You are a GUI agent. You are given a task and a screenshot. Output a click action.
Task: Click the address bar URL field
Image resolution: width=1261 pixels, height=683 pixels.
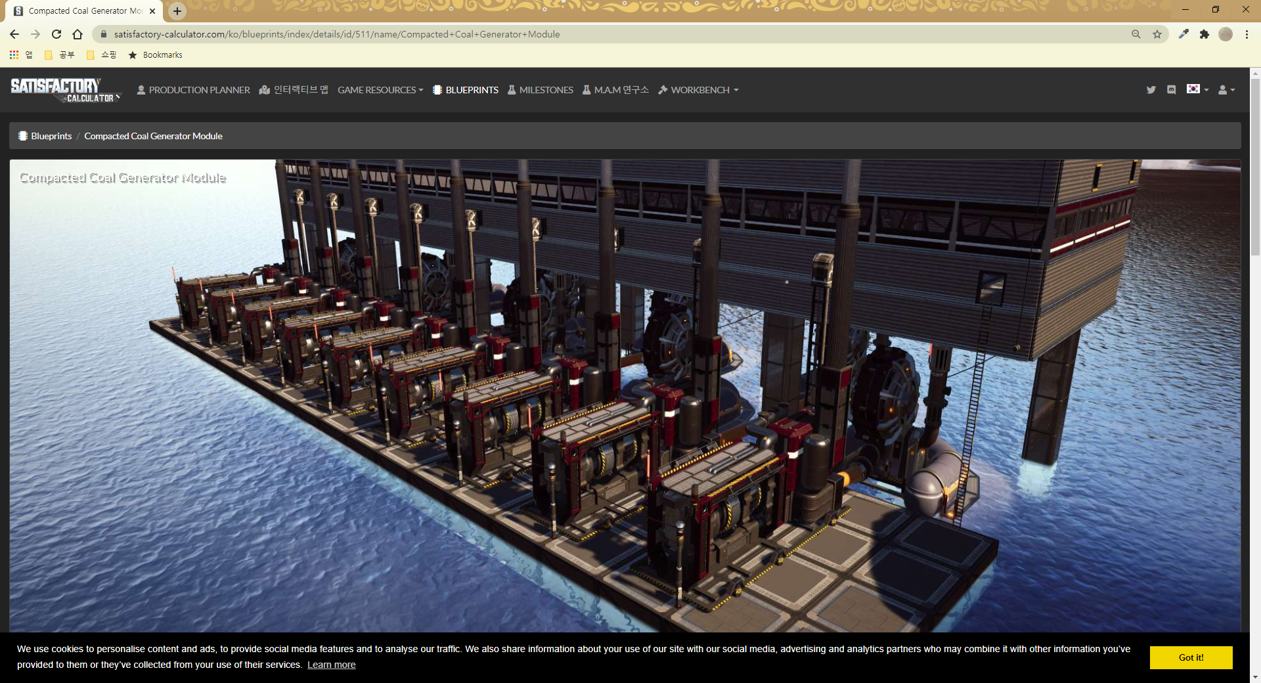617,34
